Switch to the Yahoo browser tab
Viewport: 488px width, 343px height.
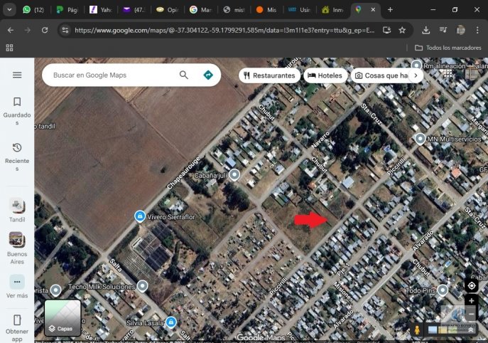99,10
